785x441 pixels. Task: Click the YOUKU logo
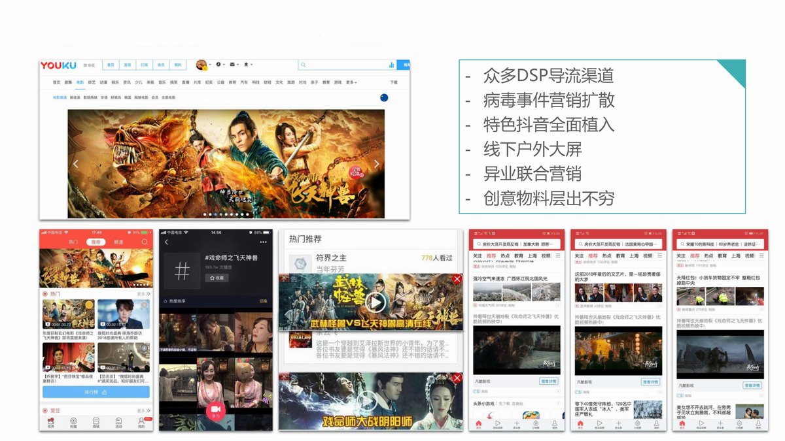(58, 65)
